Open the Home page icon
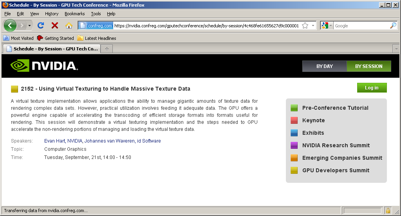 (x=69, y=26)
